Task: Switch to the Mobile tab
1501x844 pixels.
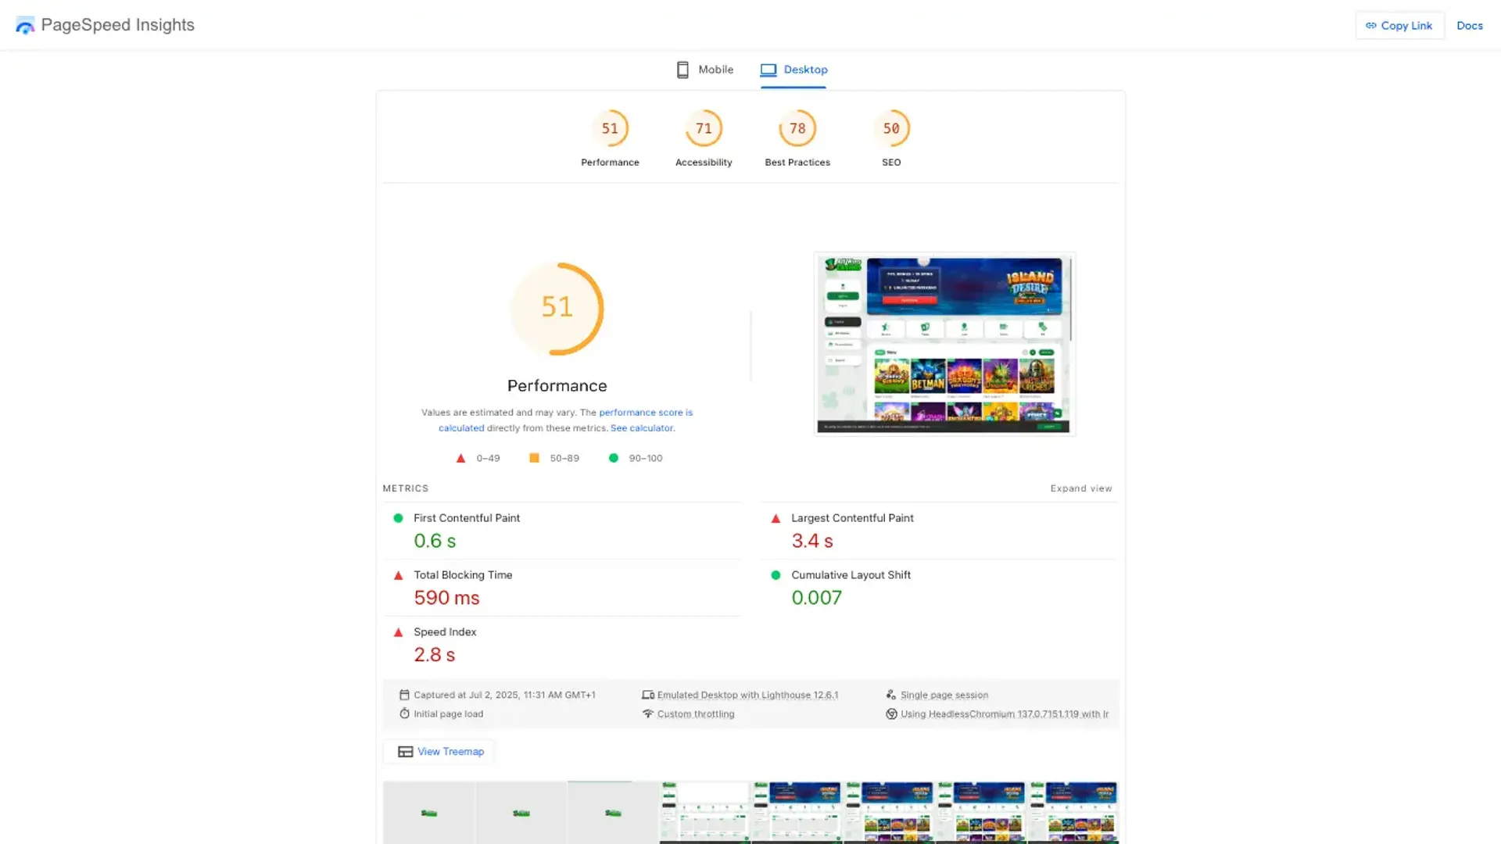Action: (x=704, y=70)
